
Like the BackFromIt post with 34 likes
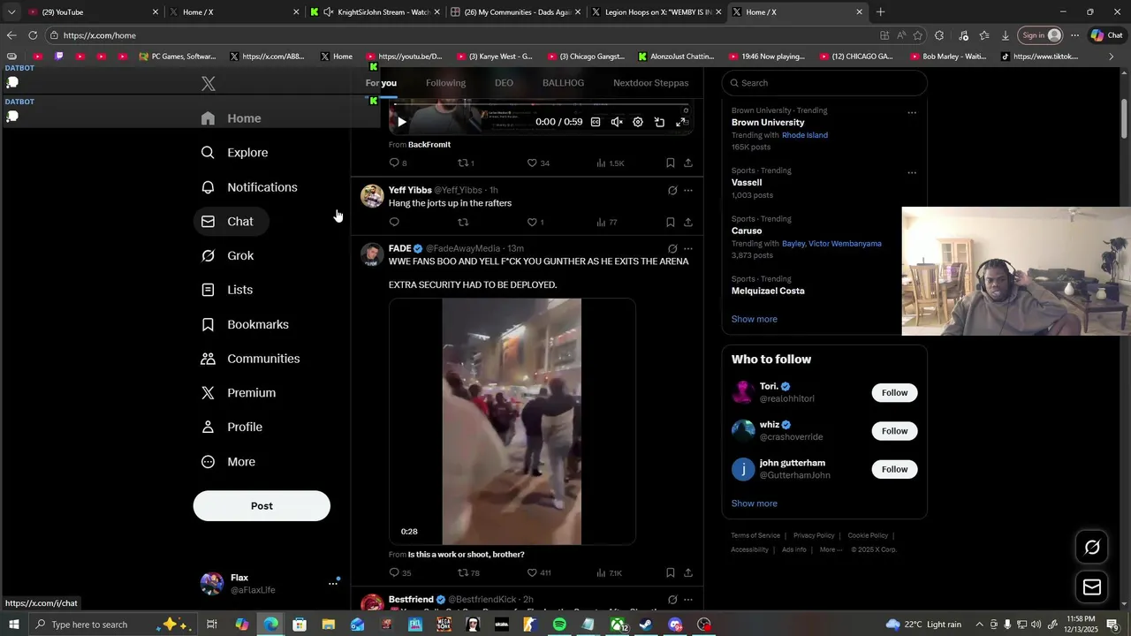coord(538,163)
